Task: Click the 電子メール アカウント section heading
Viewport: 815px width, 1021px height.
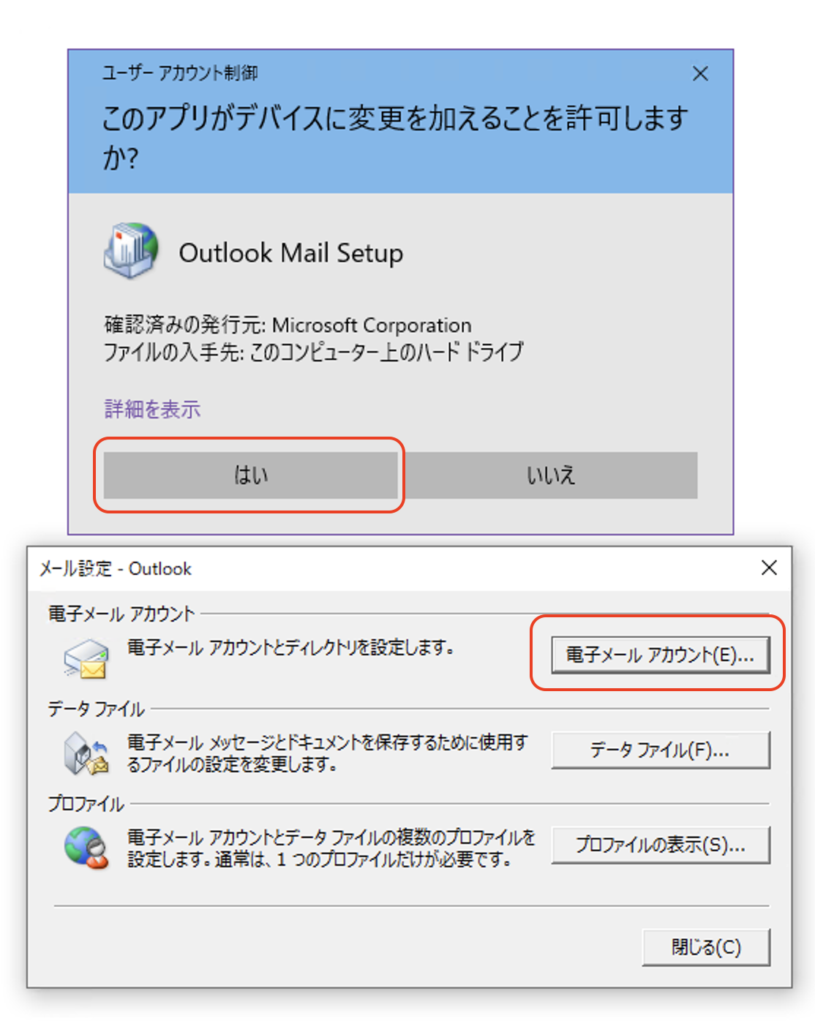Action: point(121,614)
